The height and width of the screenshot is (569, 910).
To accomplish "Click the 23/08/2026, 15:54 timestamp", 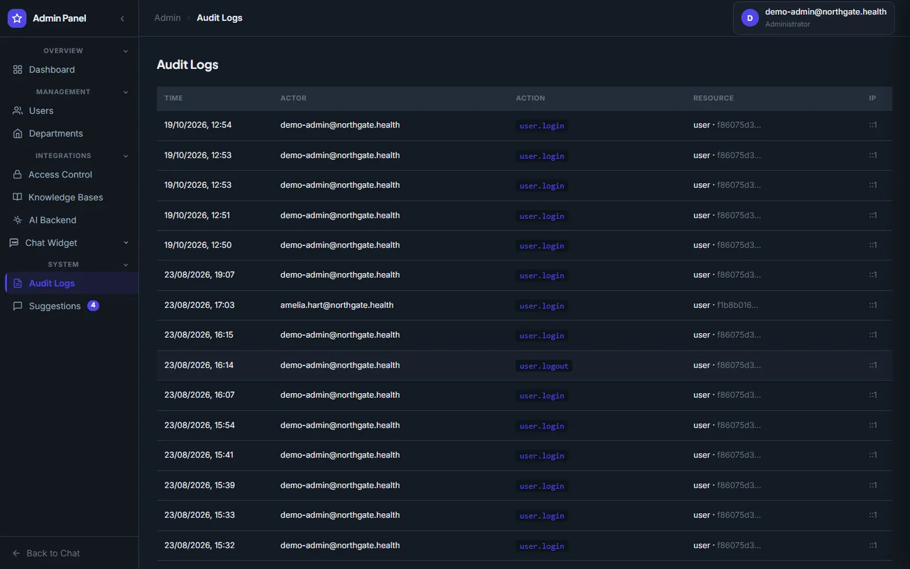I will pos(199,425).
